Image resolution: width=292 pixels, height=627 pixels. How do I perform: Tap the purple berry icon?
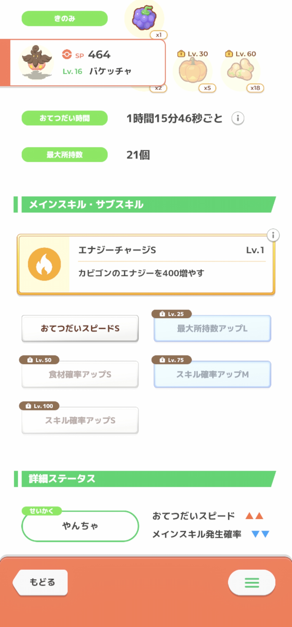(x=144, y=18)
